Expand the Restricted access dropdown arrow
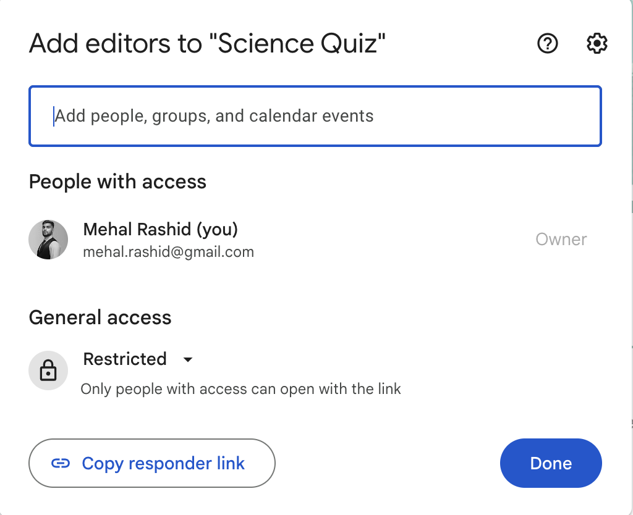633x515 pixels. click(188, 359)
